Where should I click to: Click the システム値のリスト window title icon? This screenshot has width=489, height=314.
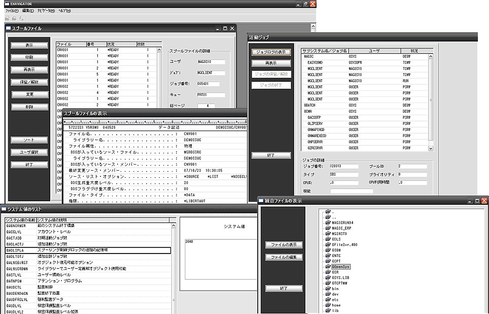4,209
